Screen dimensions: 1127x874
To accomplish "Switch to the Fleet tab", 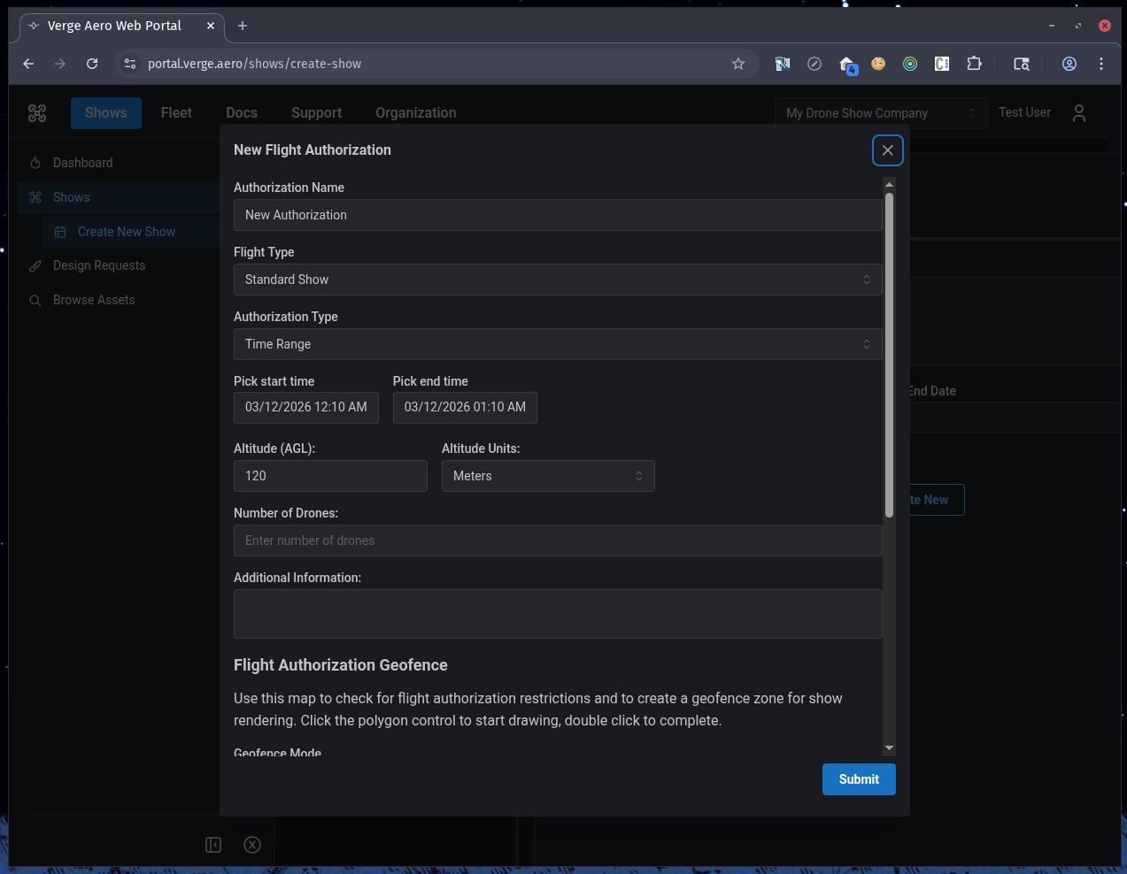I will 176,113.
